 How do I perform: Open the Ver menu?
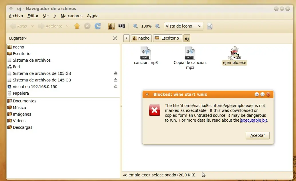click(46, 16)
